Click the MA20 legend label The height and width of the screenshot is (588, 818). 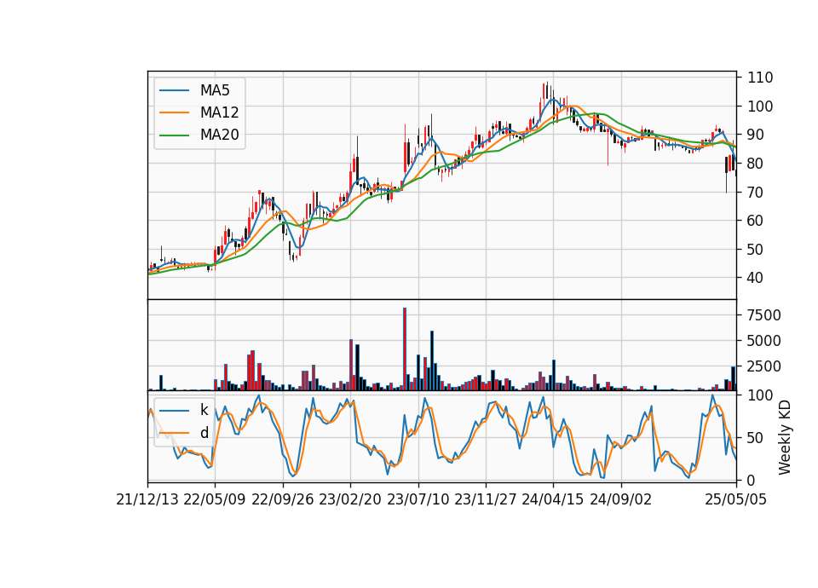pos(219,135)
